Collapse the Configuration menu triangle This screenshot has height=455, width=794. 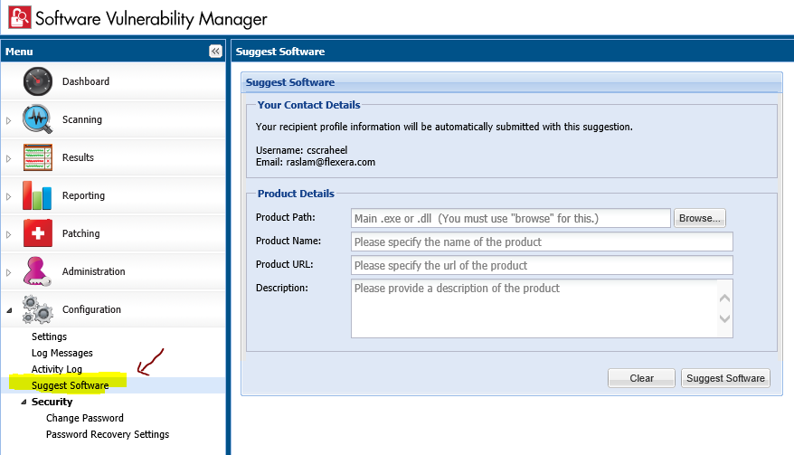point(9,310)
